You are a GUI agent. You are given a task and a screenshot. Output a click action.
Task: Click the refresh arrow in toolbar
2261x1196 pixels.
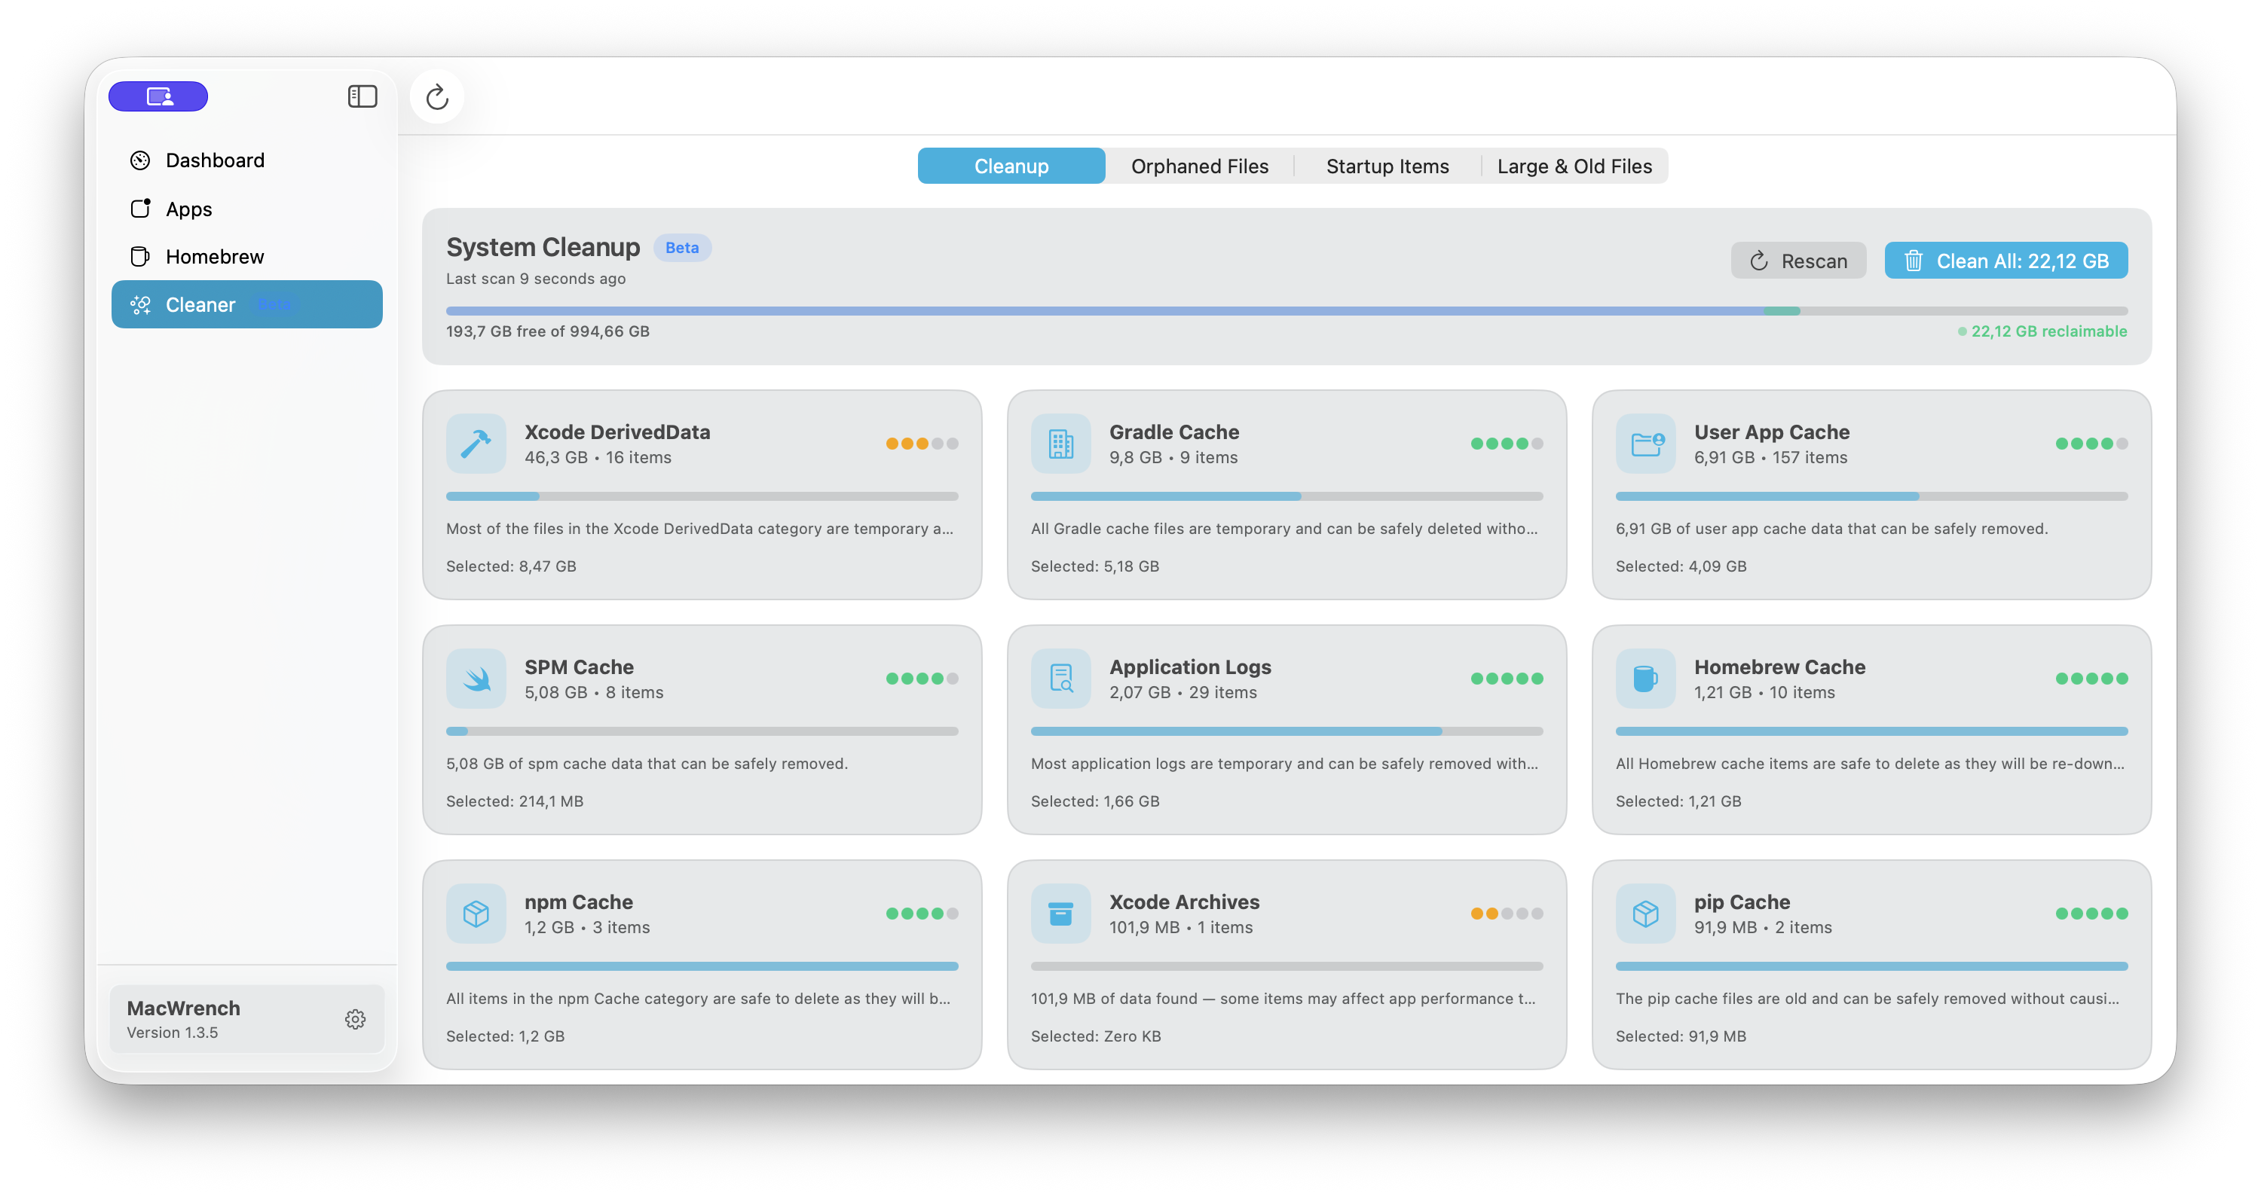coord(437,96)
